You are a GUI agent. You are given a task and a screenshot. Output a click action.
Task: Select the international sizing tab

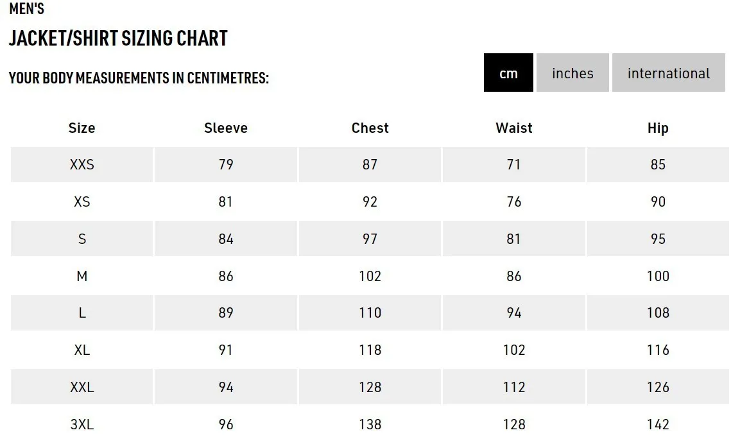668,73
